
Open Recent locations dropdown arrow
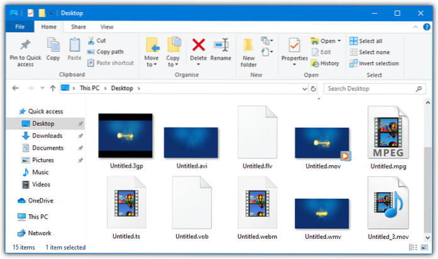[42, 88]
